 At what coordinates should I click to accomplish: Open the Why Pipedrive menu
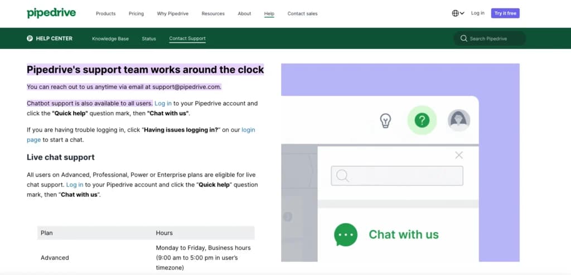coord(173,13)
